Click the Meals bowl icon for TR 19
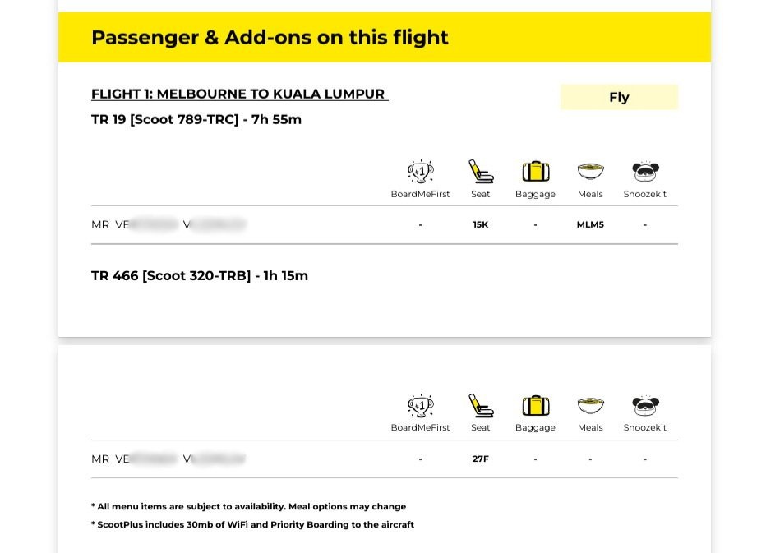 click(590, 172)
